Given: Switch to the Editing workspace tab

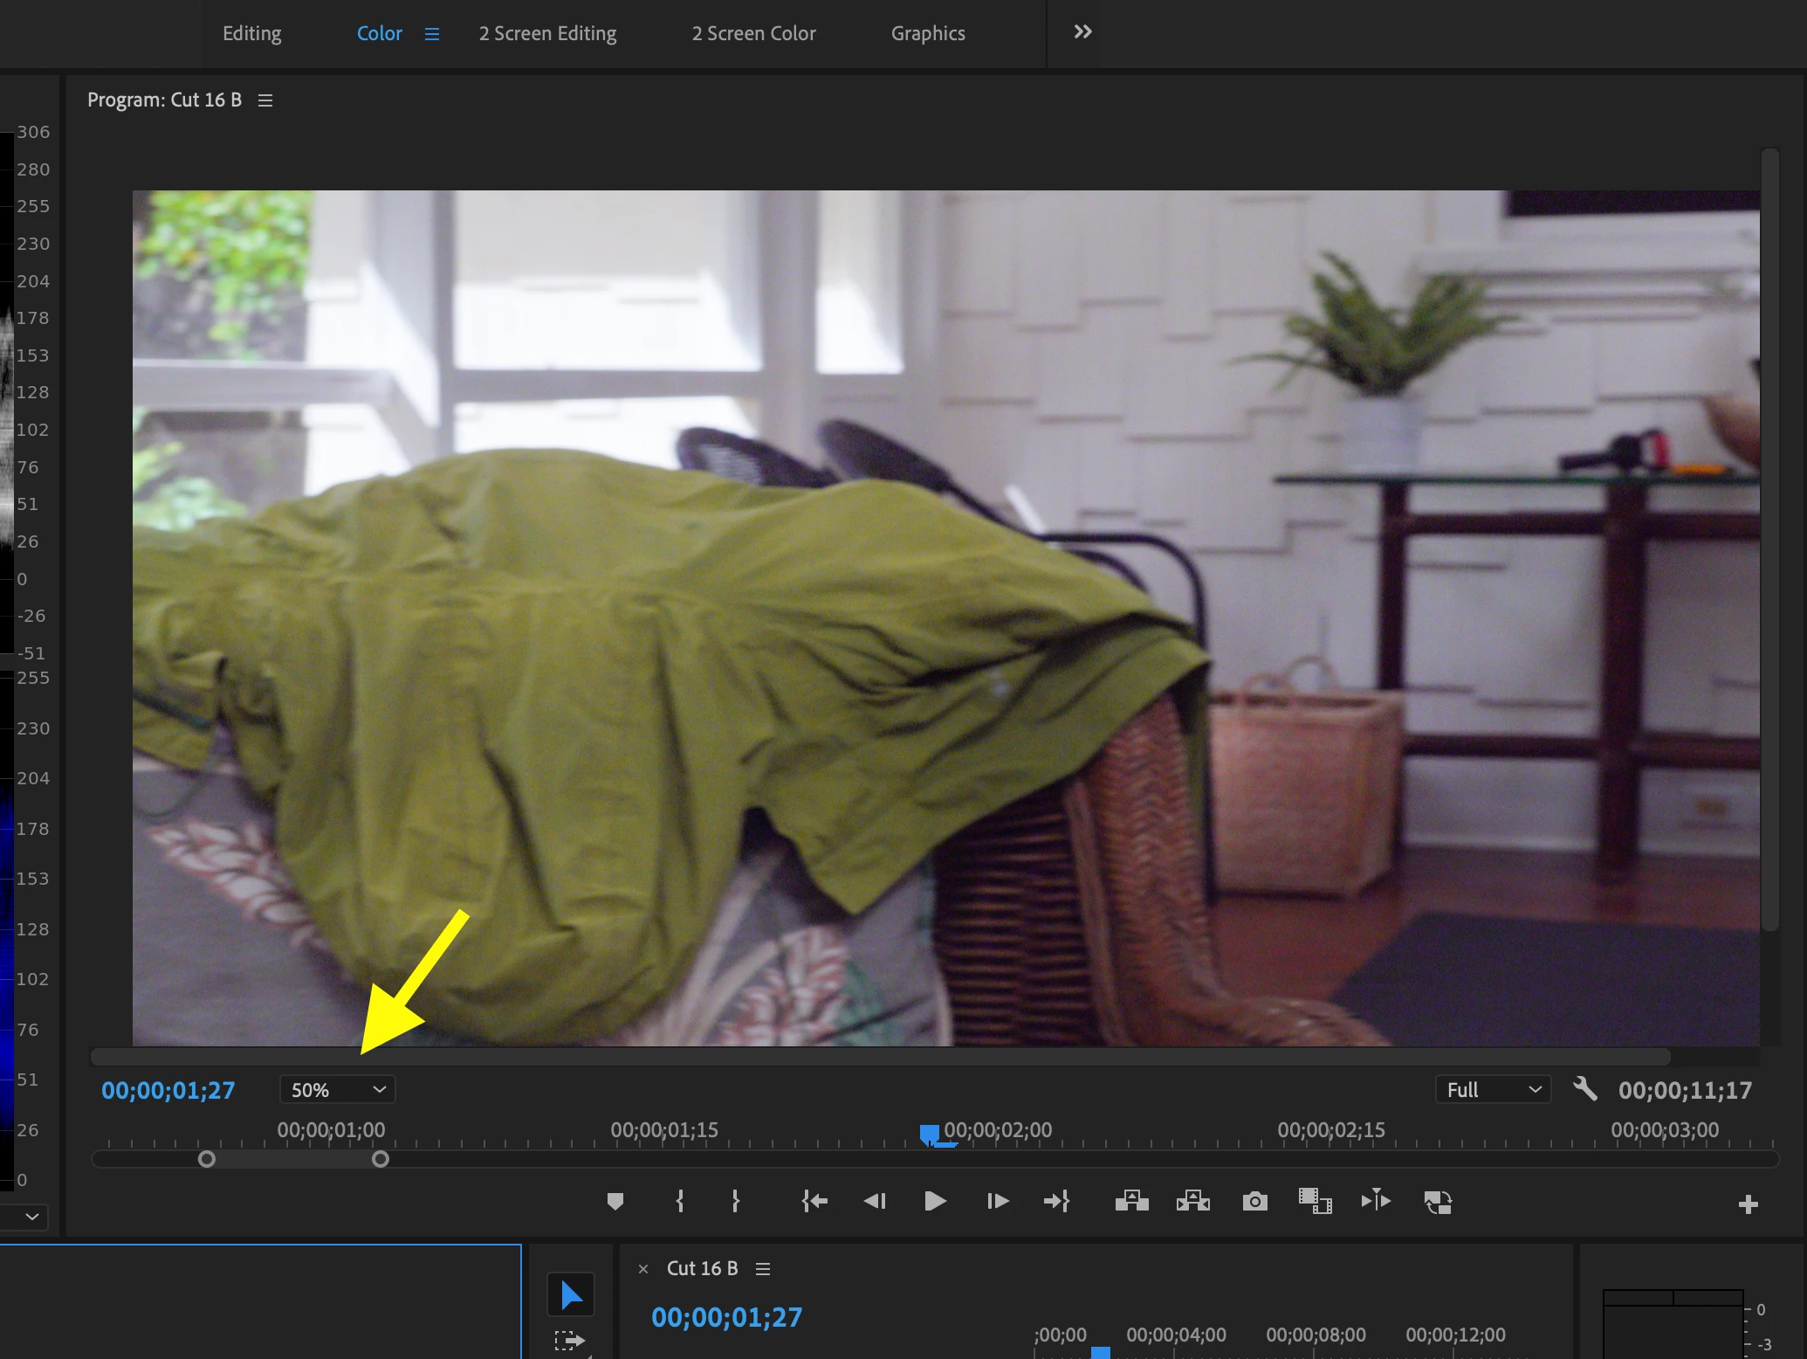Looking at the screenshot, I should coord(251,33).
